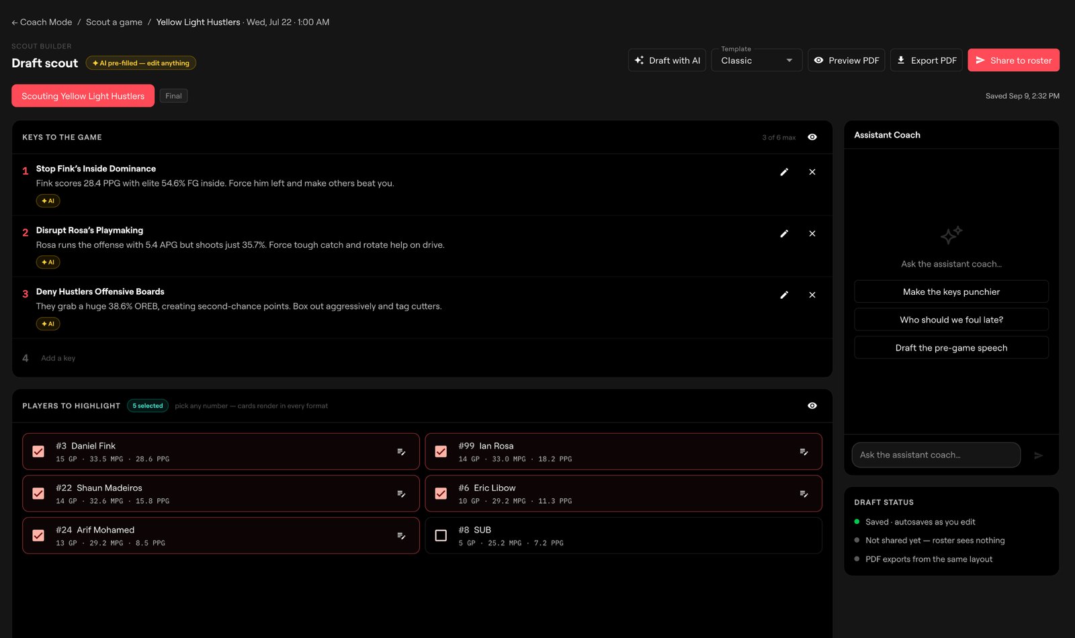Click Add a key field
Image resolution: width=1075 pixels, height=638 pixels.
pyautogui.click(x=58, y=358)
